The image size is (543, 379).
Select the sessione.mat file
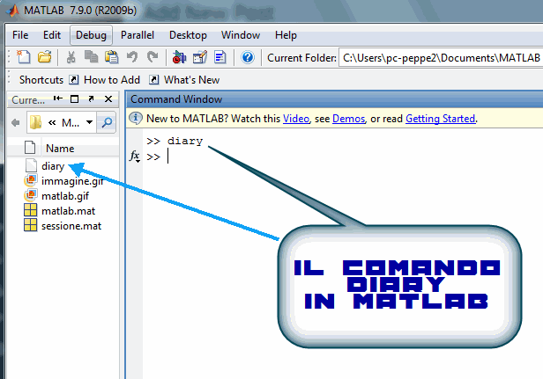(x=71, y=226)
